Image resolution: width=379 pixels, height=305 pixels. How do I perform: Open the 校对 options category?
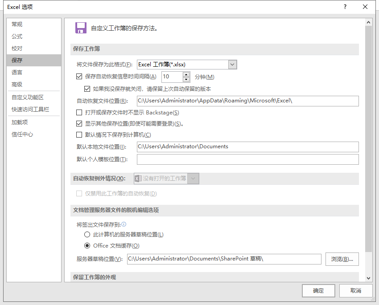tap(34, 48)
